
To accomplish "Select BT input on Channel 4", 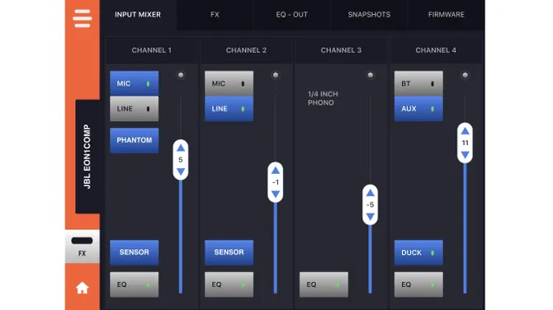I will (x=418, y=83).
